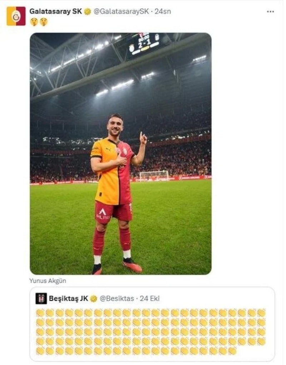
Task: Click the second surprised face emoji
Action: 44,22
